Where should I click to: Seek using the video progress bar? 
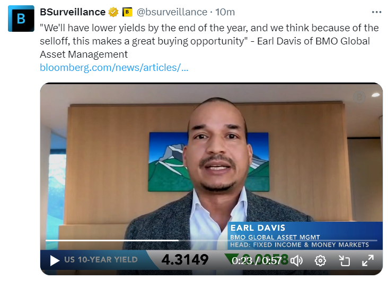pyautogui.click(x=211, y=240)
